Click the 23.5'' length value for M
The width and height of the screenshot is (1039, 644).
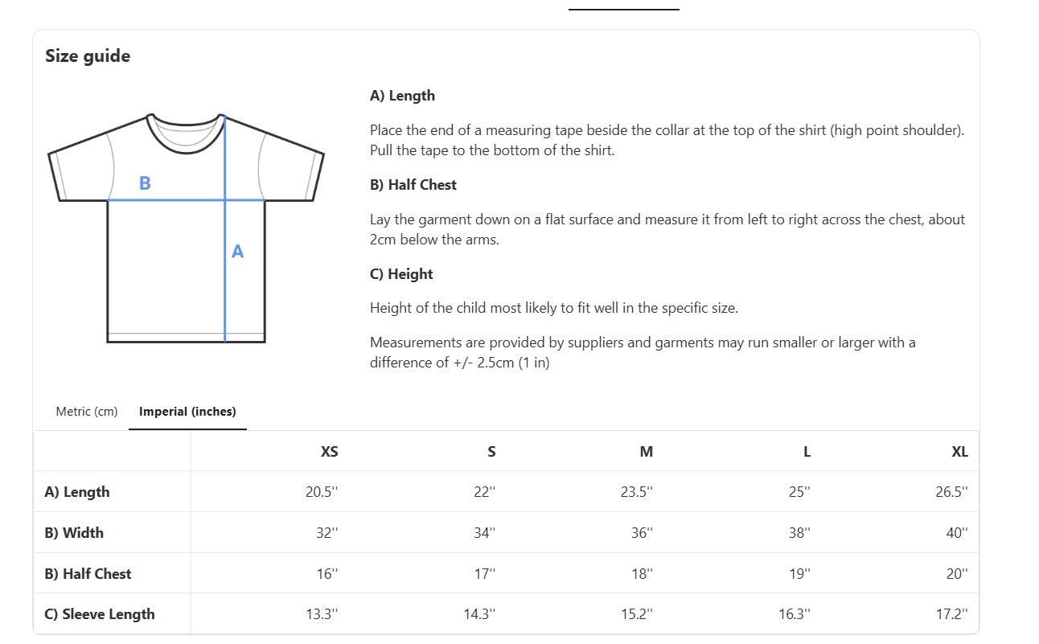(x=636, y=492)
